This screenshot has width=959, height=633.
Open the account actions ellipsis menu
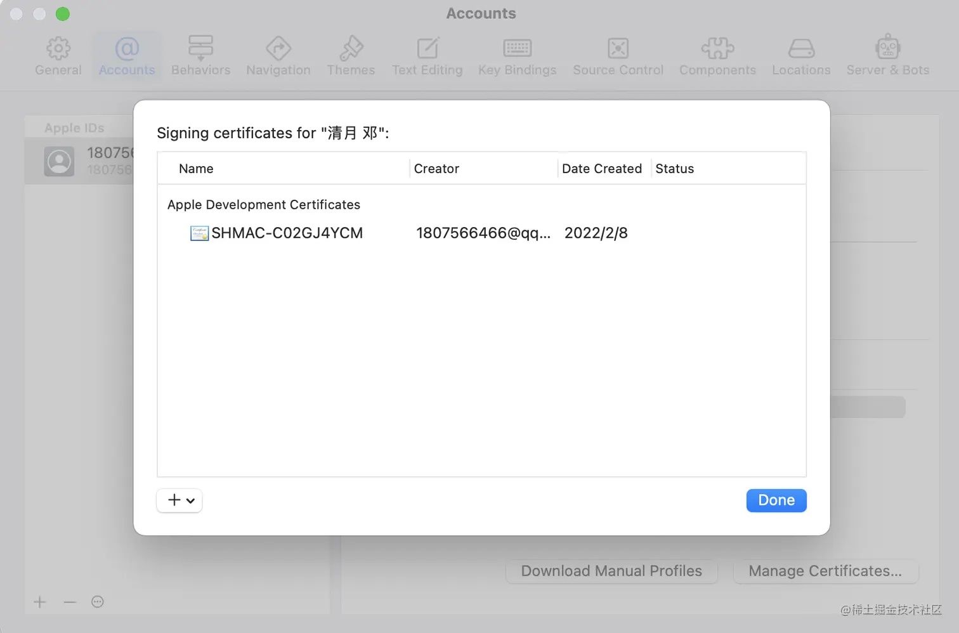tap(97, 602)
